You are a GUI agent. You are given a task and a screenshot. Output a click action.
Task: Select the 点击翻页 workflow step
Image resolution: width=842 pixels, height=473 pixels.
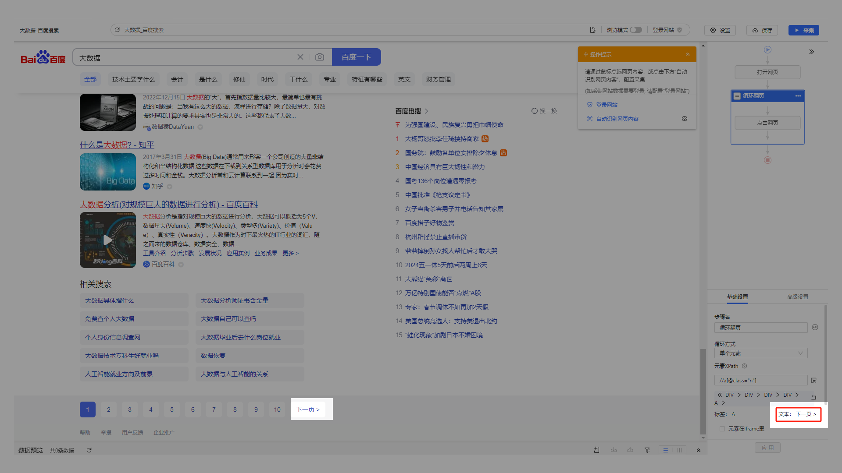tap(767, 123)
